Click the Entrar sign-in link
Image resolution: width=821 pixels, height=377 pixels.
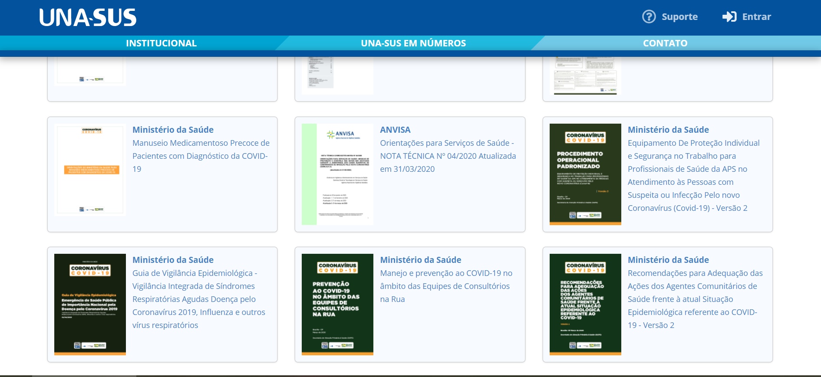coord(756,17)
